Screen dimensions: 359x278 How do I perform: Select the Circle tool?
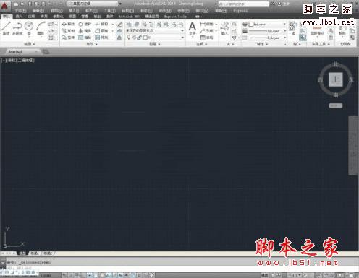coord(29,28)
